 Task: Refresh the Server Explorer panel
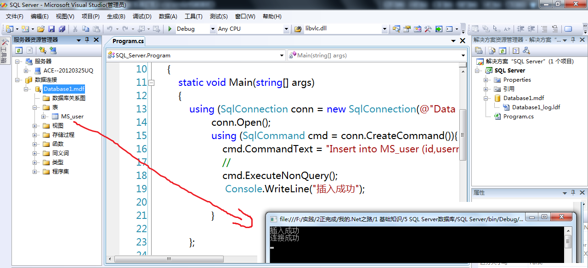coord(19,50)
